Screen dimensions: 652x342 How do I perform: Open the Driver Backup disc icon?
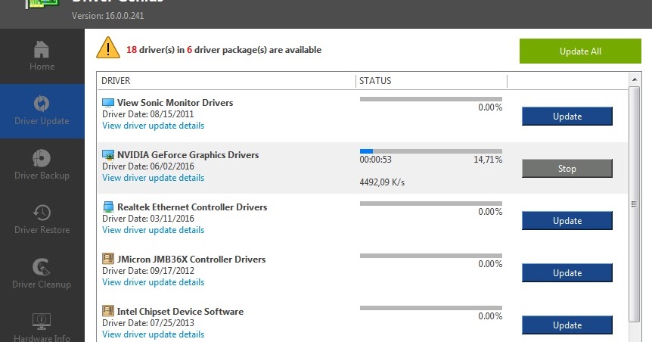pos(42,158)
